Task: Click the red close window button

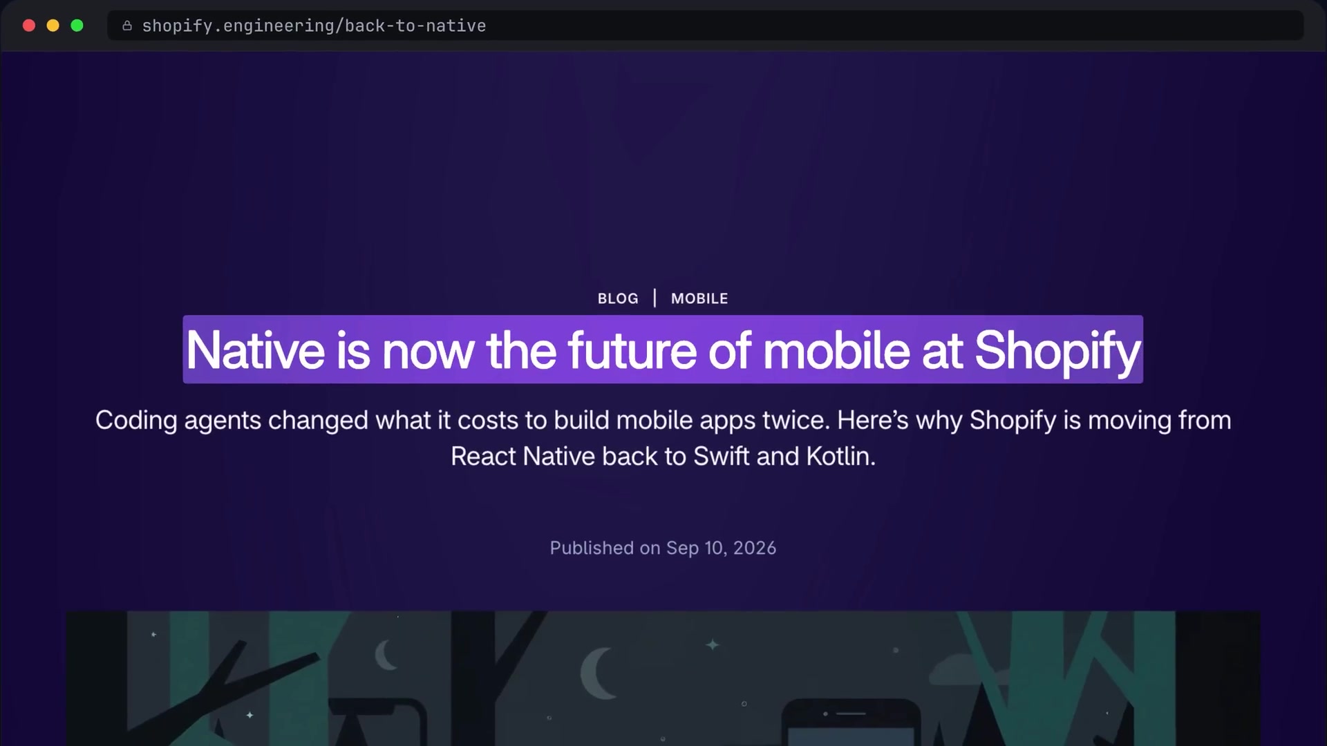Action: 29,26
